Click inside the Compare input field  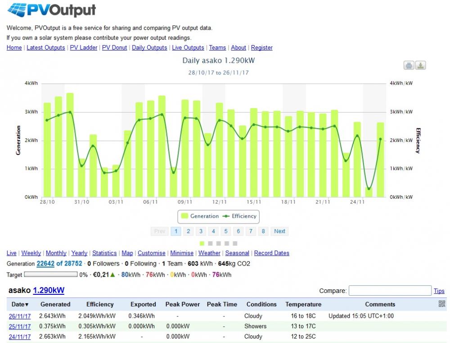point(390,290)
